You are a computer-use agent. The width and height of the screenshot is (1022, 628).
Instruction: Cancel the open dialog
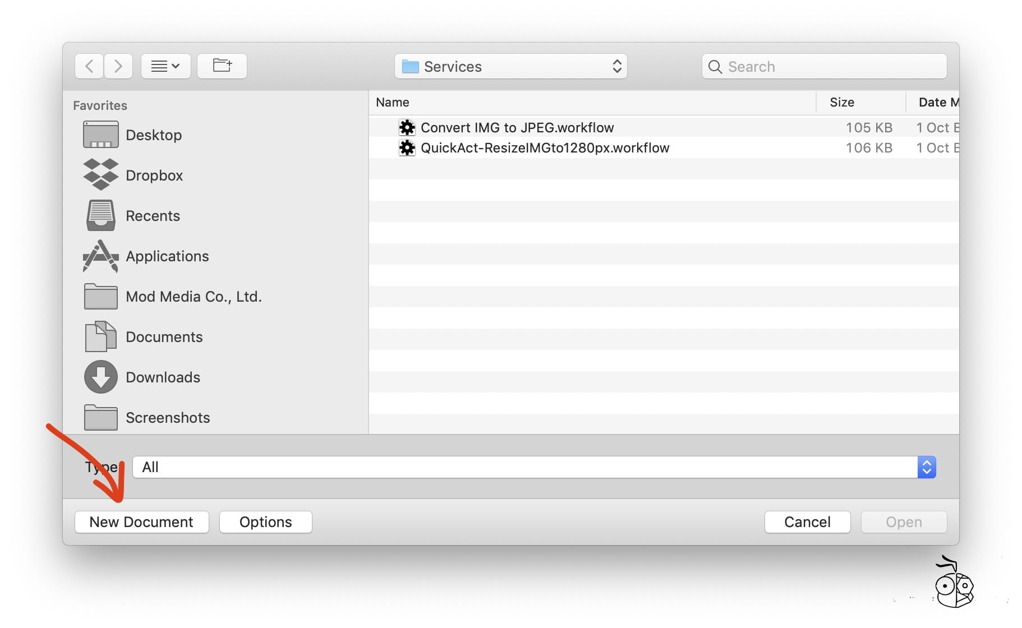click(x=807, y=521)
